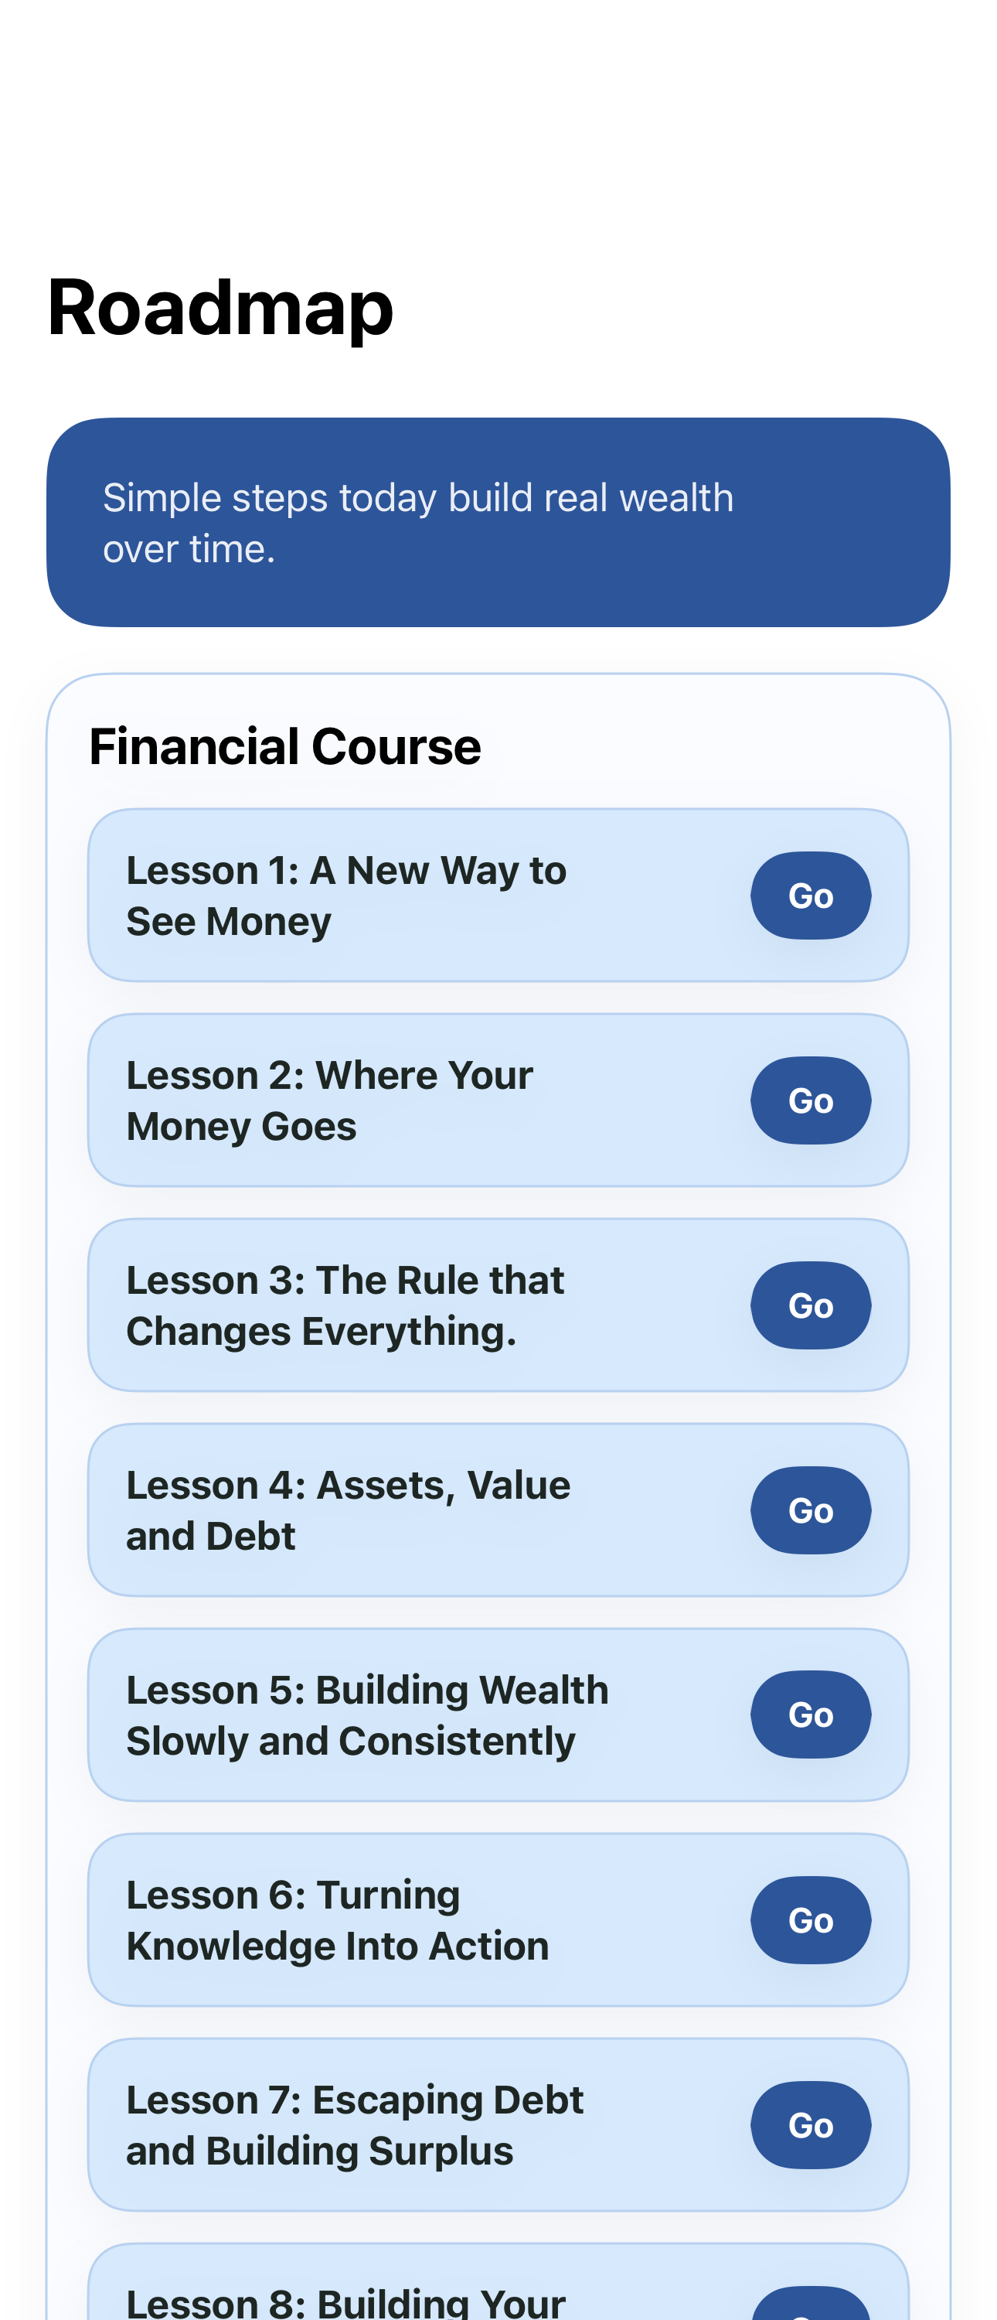
Task: Select the Financial Course section heading
Action: click(285, 746)
